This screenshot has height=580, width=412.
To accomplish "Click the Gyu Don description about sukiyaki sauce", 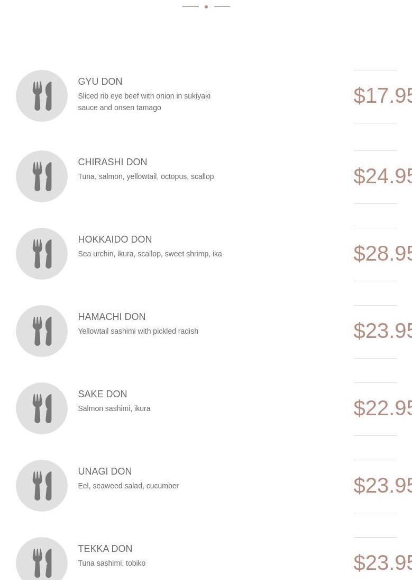I will click(x=144, y=102).
